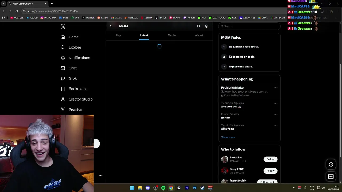Open Creator Studio in the sidebar
Image resolution: width=342 pixels, height=192 pixels.
77,99
